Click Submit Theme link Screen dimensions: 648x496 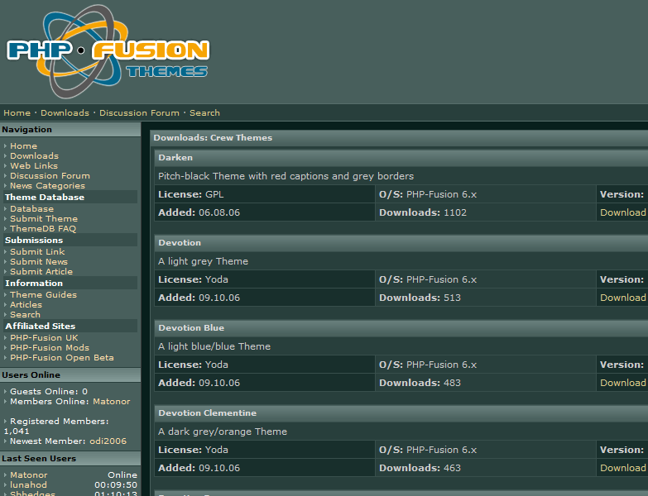pyautogui.click(x=44, y=219)
